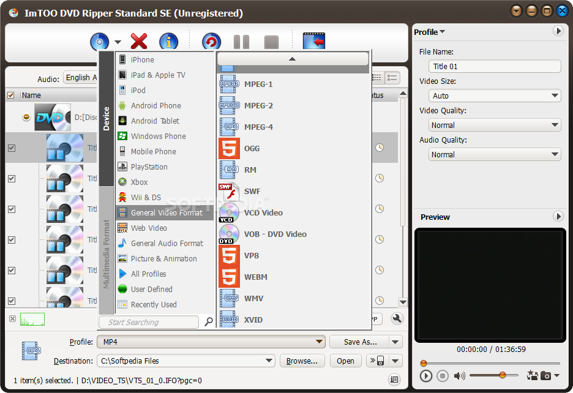Click the preview Play button
Screen dimensions: 573x393
425,375
